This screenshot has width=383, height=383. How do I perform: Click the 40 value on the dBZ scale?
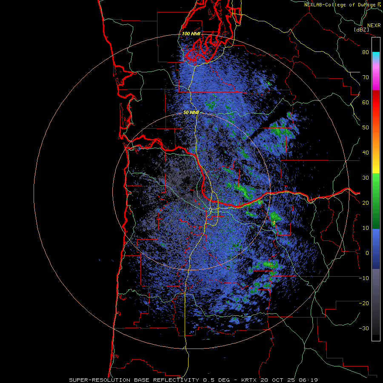(x=366, y=153)
